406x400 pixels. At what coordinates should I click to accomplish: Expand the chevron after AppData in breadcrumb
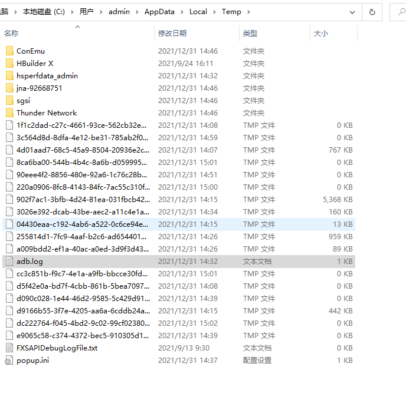tap(182, 12)
